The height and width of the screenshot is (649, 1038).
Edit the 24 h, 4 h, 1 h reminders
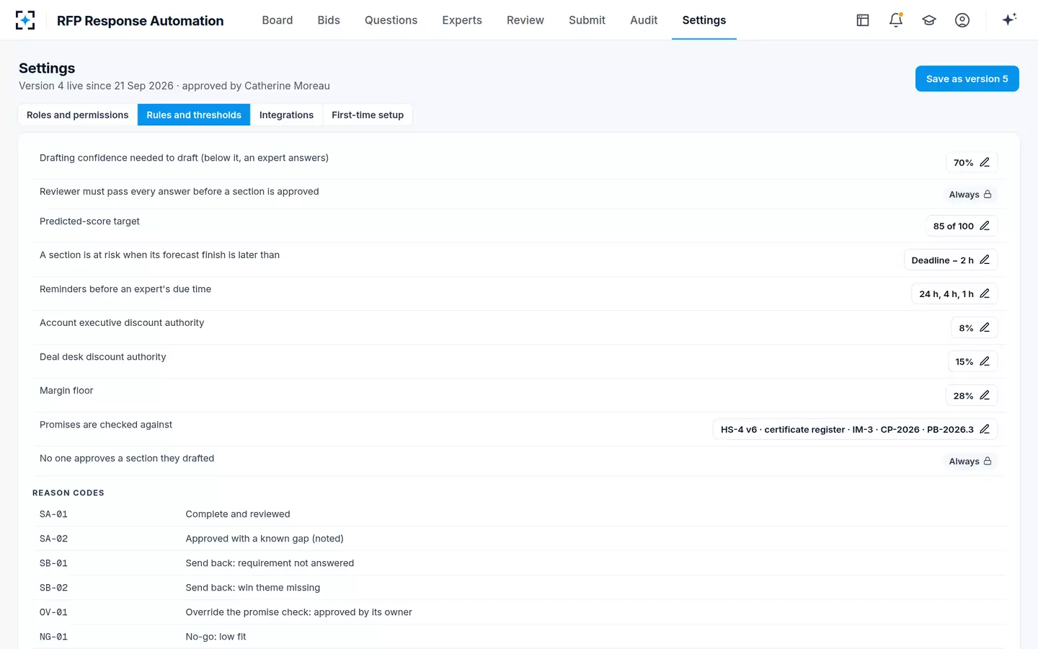click(954, 293)
